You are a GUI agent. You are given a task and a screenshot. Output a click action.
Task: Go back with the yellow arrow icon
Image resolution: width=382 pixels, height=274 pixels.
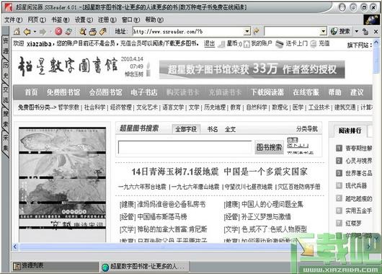pos(27,32)
